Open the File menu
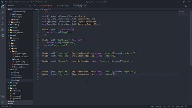192x108 pixels. pyautogui.click(x=6, y=2)
